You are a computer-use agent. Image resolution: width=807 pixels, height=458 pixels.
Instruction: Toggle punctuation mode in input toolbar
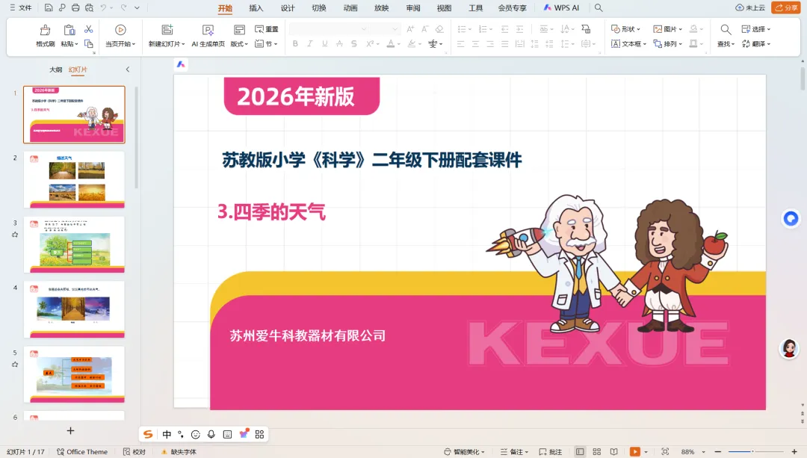pos(181,434)
